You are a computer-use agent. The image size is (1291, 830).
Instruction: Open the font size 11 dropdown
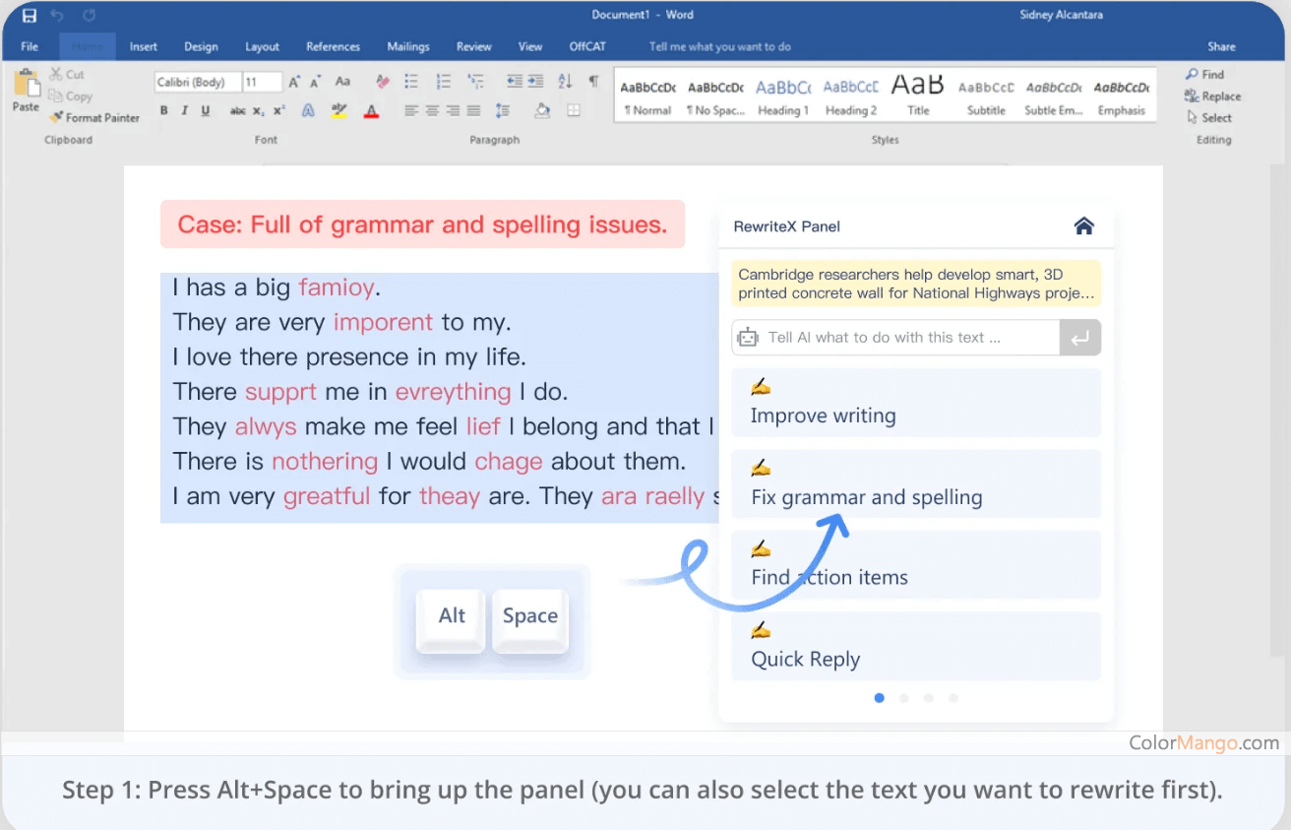coord(262,83)
